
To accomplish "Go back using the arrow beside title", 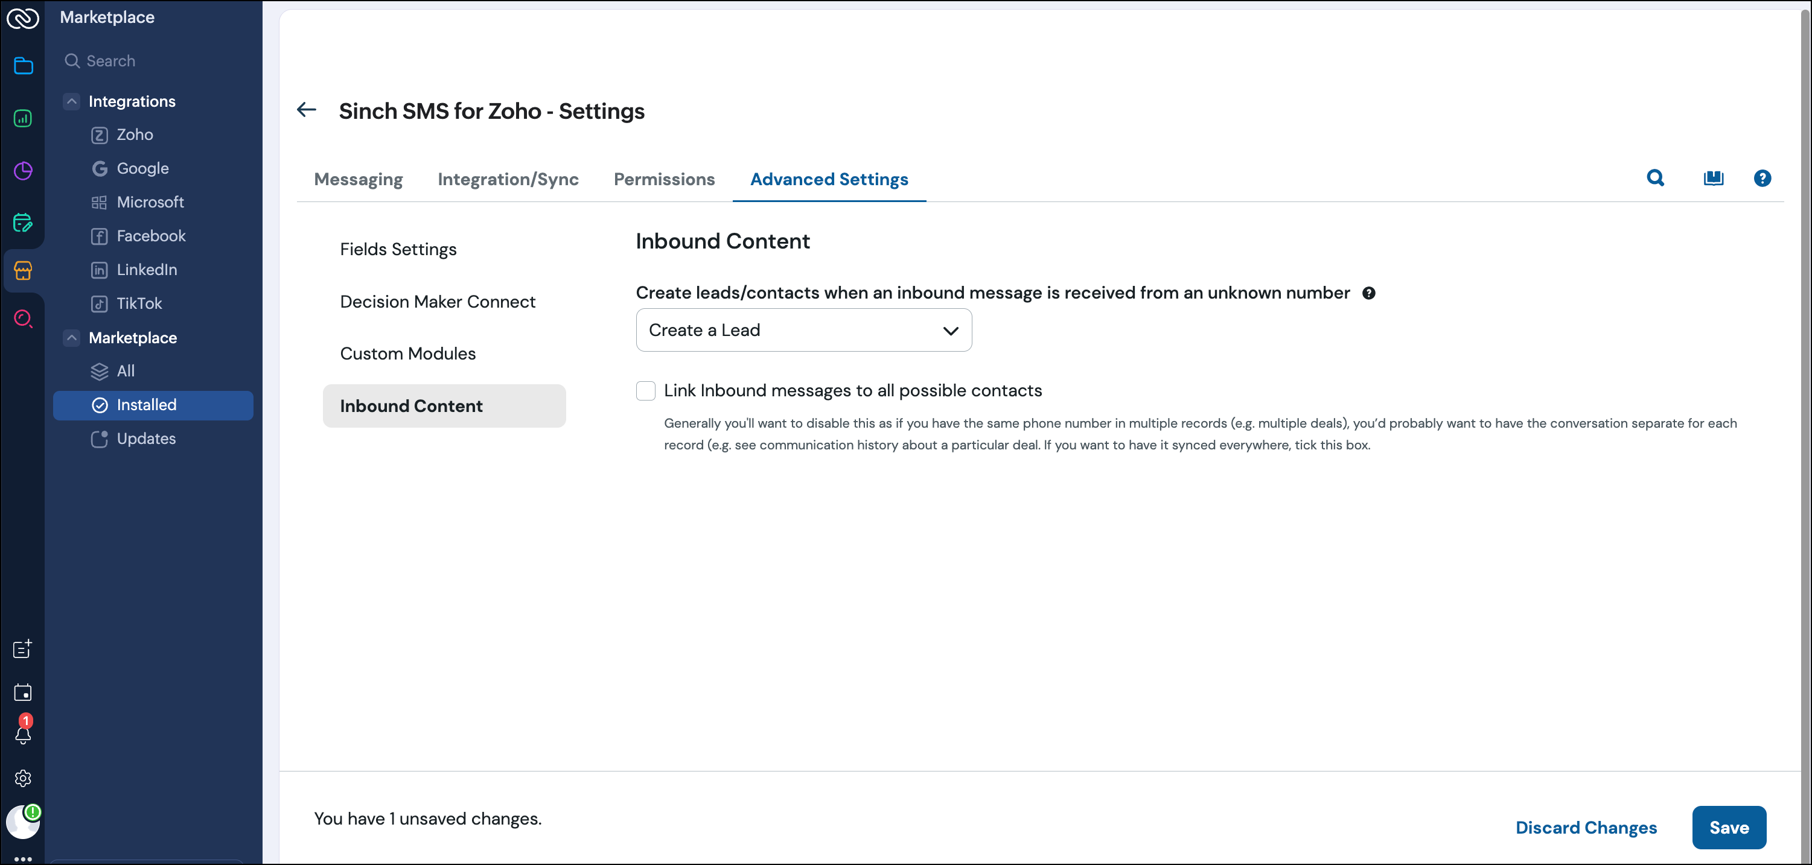I will point(307,110).
